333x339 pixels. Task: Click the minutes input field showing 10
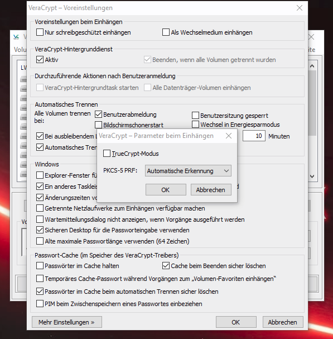pos(254,136)
